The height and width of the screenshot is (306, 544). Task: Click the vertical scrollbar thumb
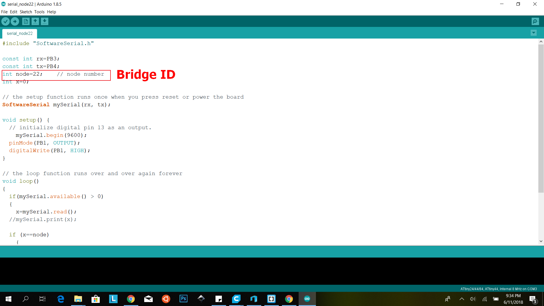[541, 119]
